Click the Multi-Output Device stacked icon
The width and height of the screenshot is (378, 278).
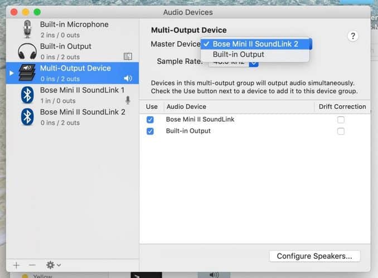pos(27,73)
